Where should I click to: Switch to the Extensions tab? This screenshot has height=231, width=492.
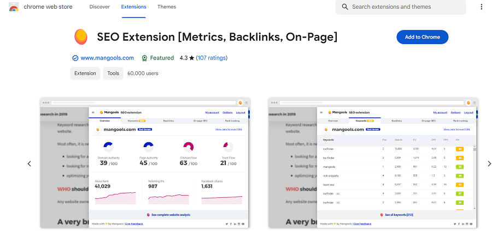(x=134, y=7)
